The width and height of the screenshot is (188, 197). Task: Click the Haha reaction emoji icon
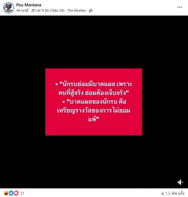(x=6, y=193)
